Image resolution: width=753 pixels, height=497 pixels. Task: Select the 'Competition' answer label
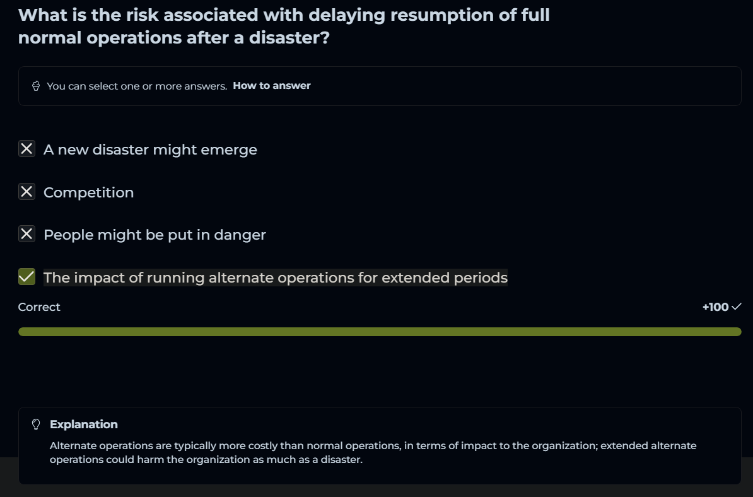[x=88, y=192]
